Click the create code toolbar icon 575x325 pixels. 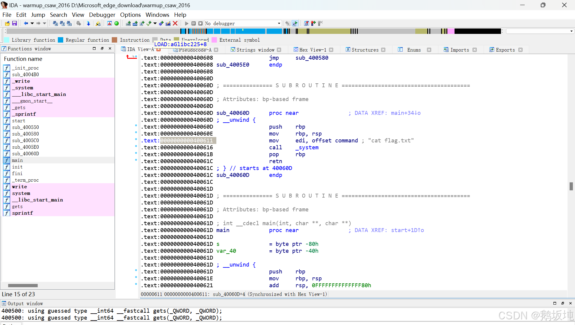pyautogui.click(x=128, y=23)
